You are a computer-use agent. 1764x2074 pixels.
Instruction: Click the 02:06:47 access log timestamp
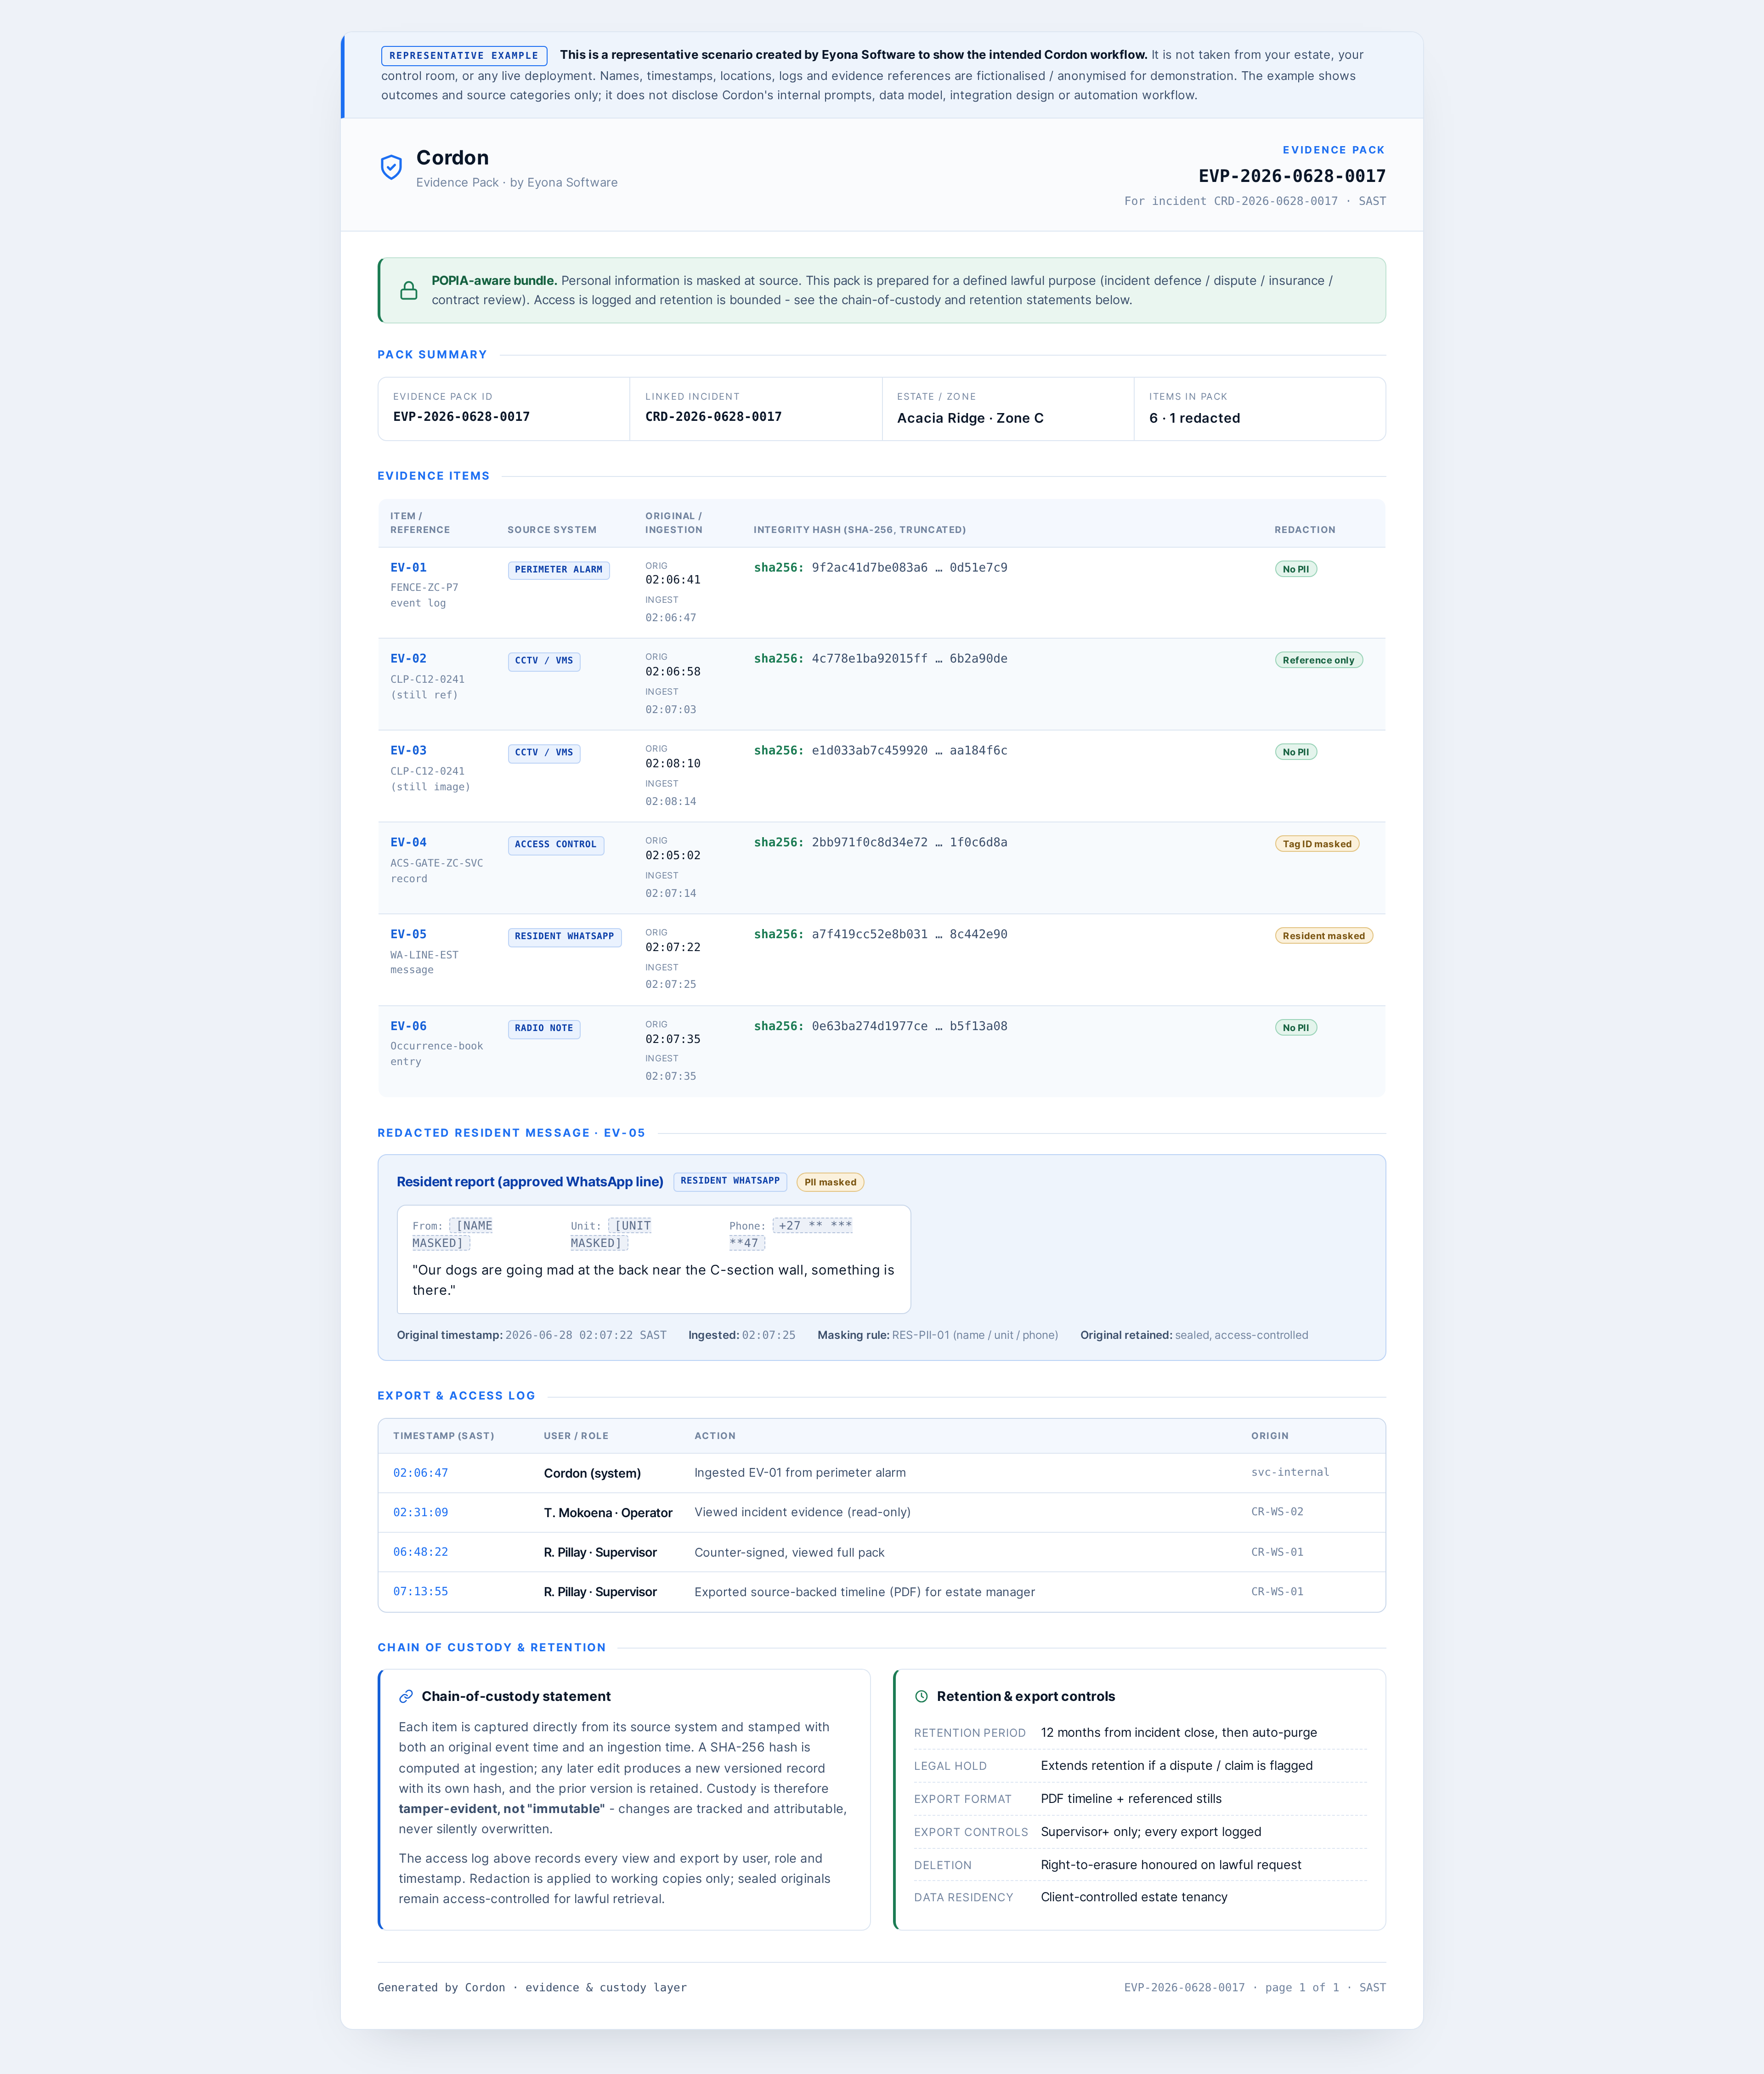(x=420, y=1474)
